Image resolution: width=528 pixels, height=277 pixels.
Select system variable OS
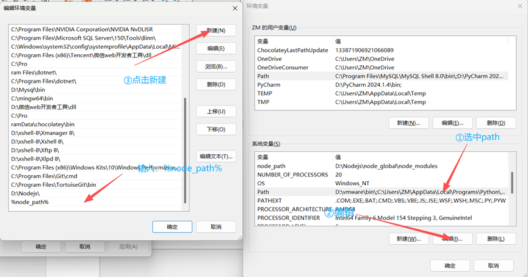click(x=382, y=183)
